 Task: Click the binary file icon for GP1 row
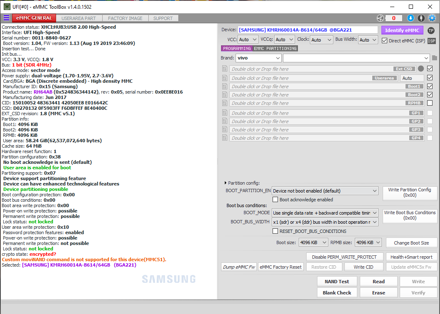224,113
